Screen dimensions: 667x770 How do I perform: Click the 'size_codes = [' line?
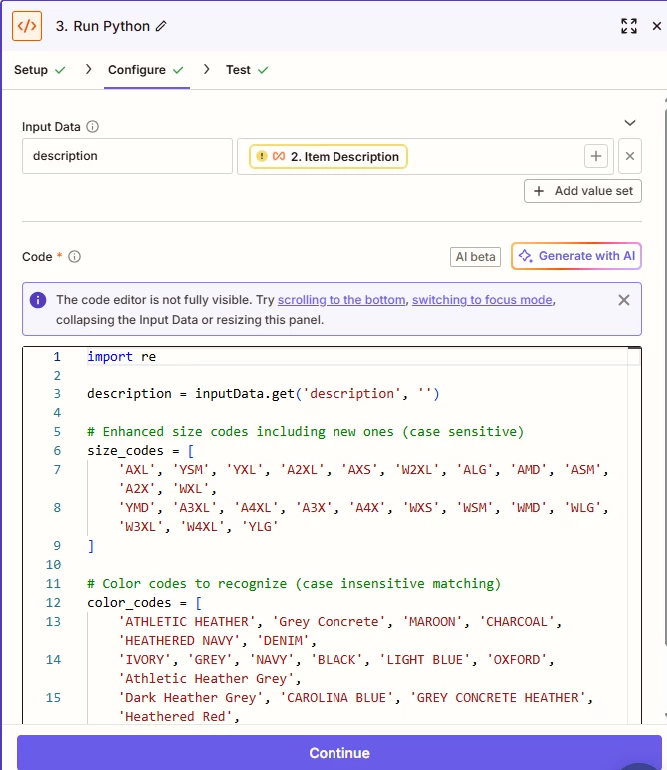[141, 451]
